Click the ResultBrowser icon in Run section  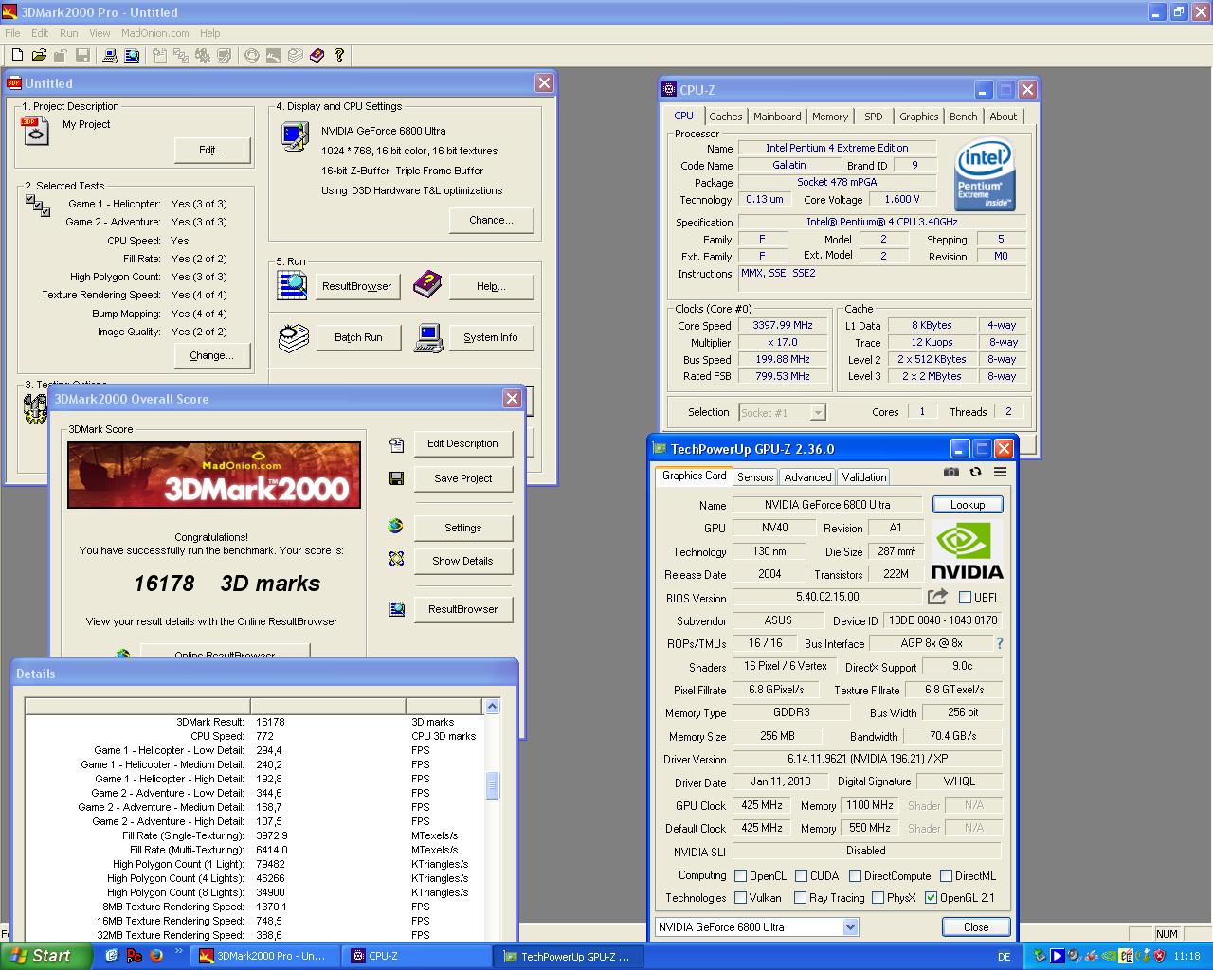(x=293, y=285)
